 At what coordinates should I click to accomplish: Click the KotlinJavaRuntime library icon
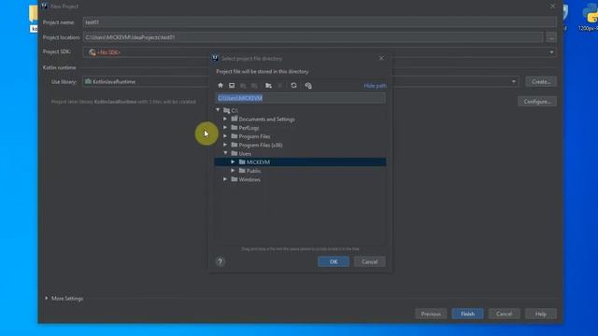pyautogui.click(x=88, y=81)
